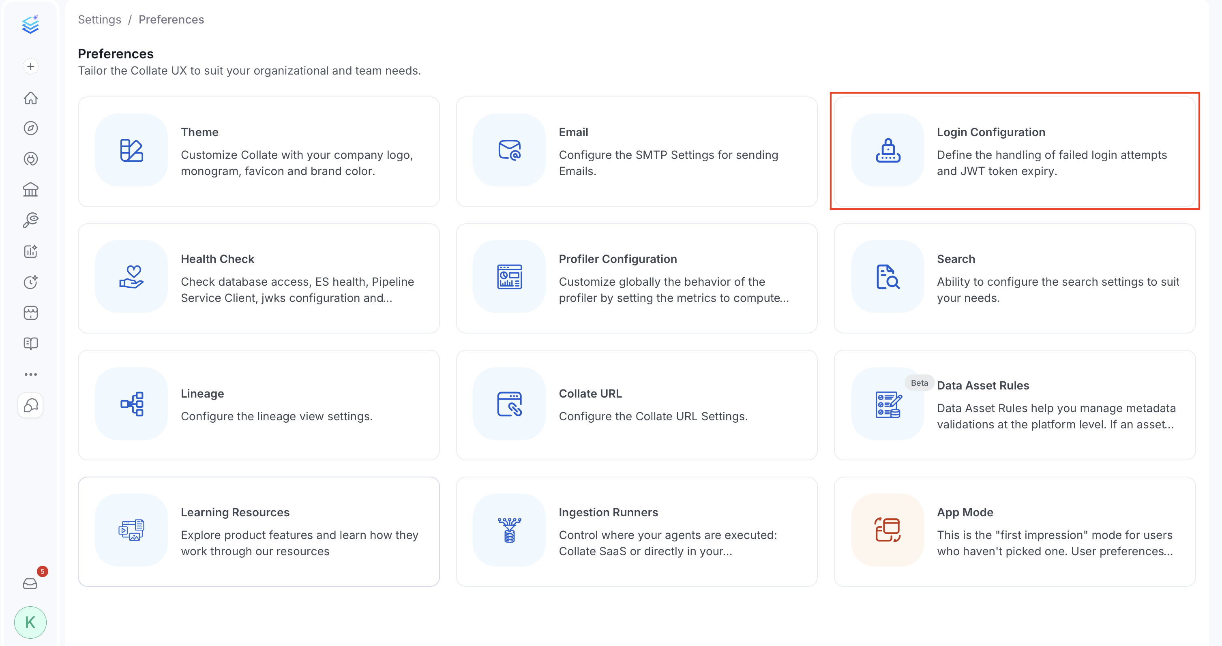
Task: Click the Login Configuration lock icon
Action: click(888, 150)
